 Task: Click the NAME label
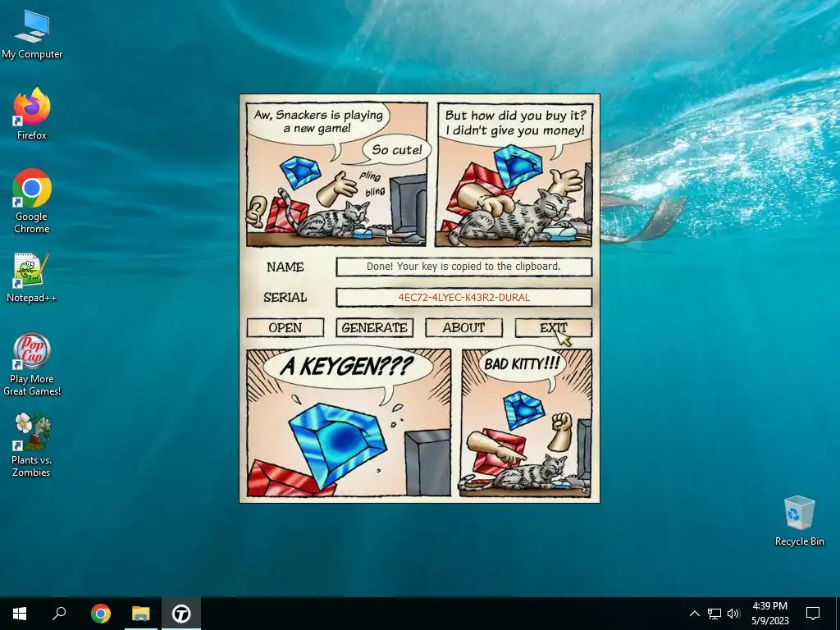tap(285, 267)
